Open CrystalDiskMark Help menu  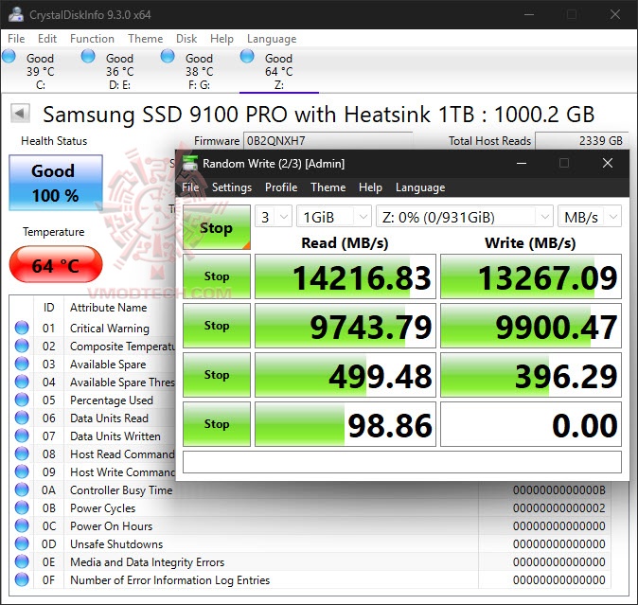point(370,187)
